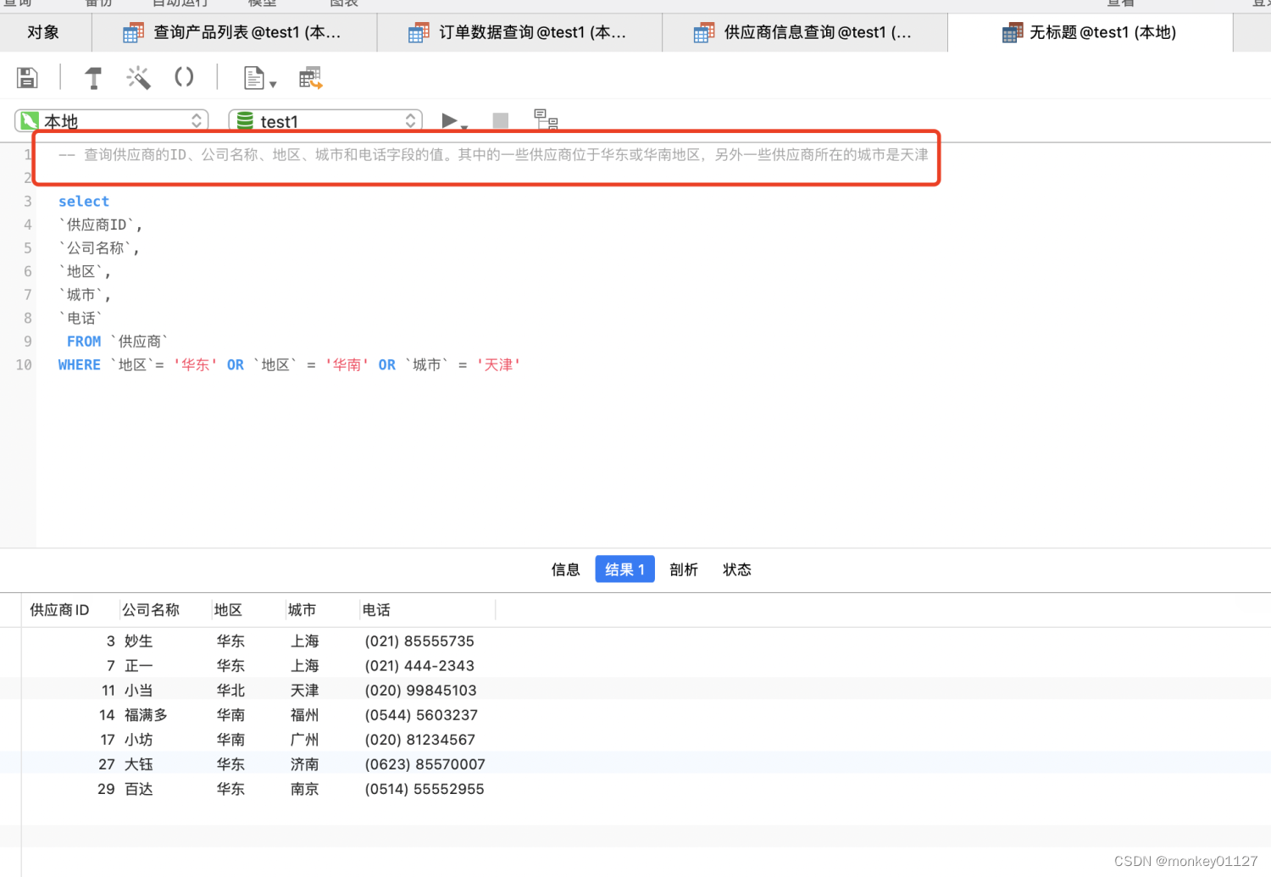Click the comment text on line 1
1271x877 pixels.
pos(493,155)
